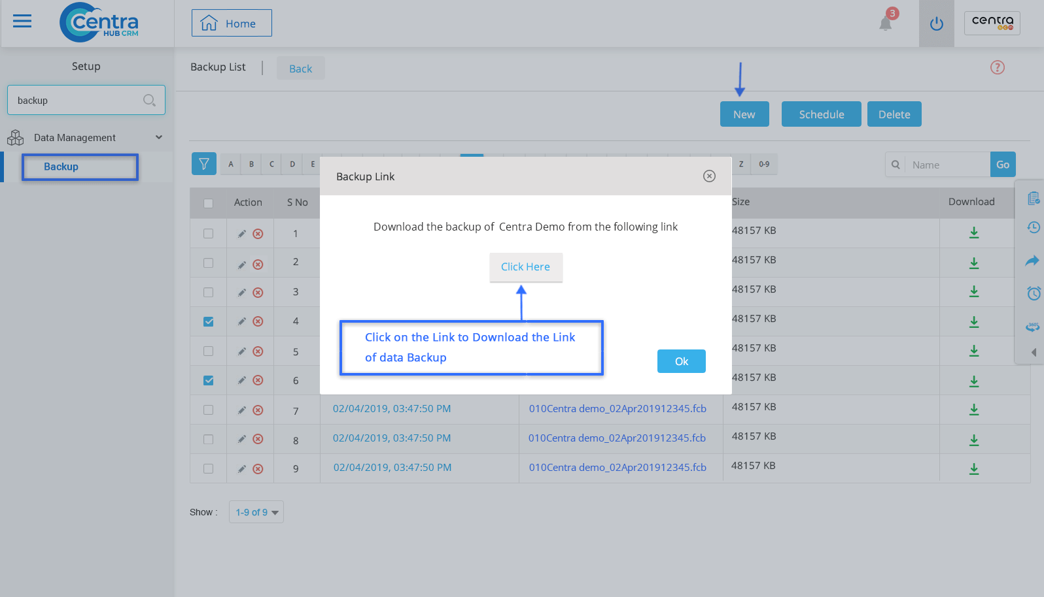
Task: Focus the Setup search box containing backup
Action: pyautogui.click(x=86, y=100)
